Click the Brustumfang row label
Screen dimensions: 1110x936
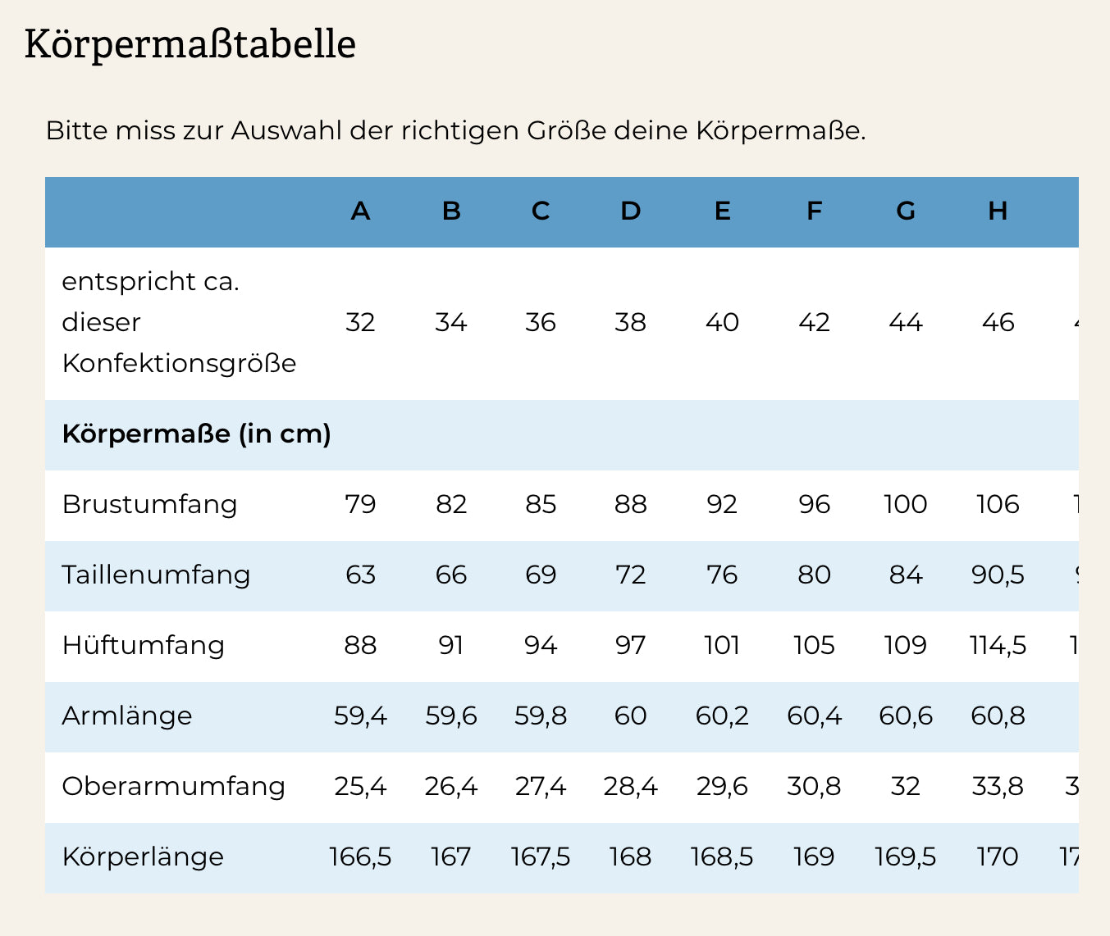tap(149, 504)
